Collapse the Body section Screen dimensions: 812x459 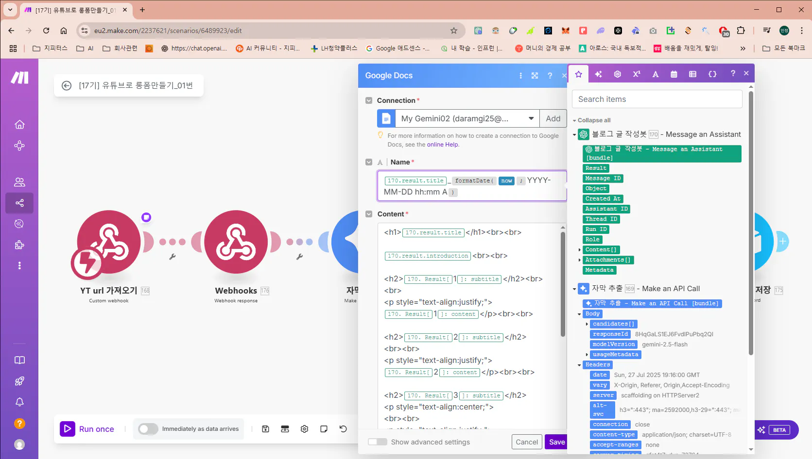coord(579,314)
